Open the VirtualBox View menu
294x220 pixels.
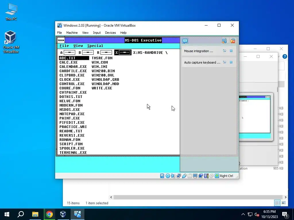85,33
